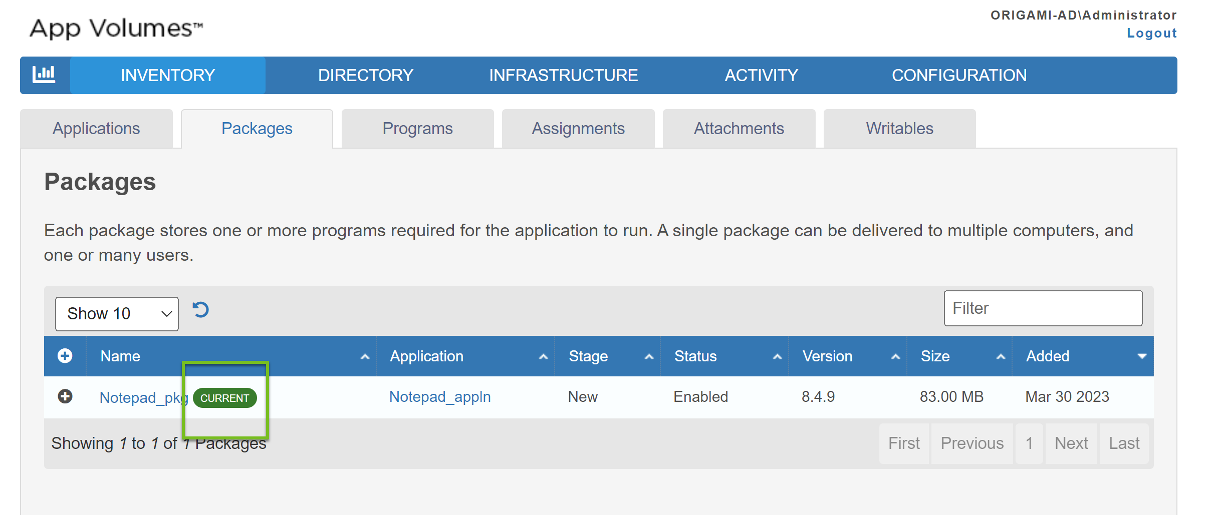Click the 'New' stage cell
Viewport: 1217px width, 515px height.
pyautogui.click(x=583, y=397)
